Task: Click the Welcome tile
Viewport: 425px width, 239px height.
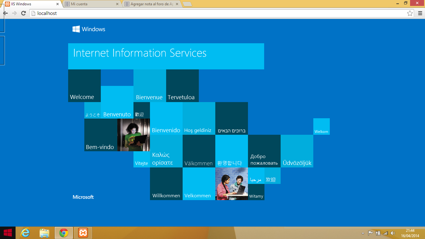Action: (84, 86)
